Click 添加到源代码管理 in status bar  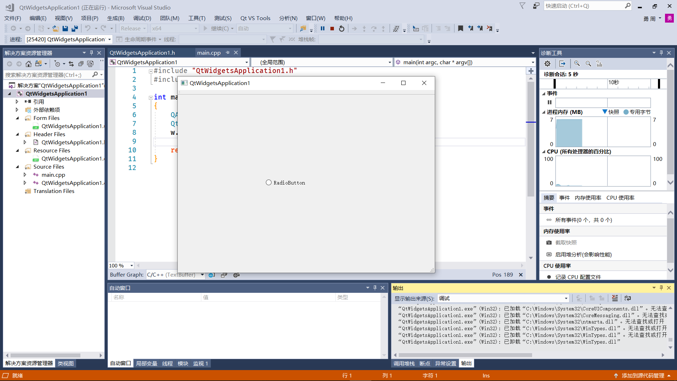tap(643, 376)
